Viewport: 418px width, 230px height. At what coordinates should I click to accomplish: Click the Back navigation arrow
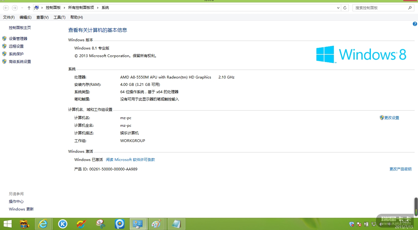coord(6,8)
